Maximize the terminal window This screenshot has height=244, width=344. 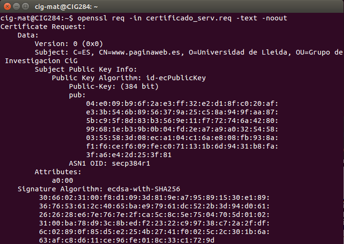24,7
